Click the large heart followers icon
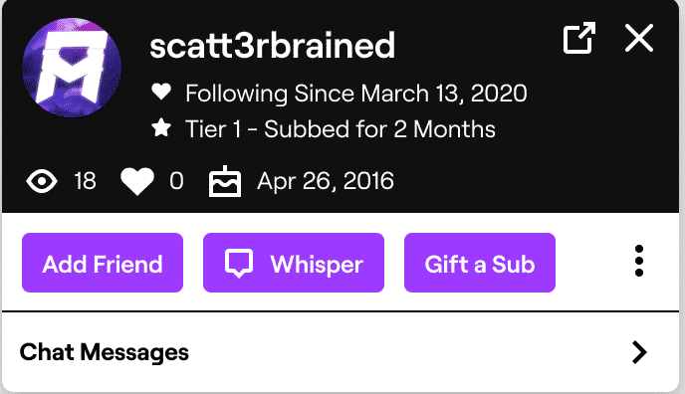685x394 pixels. tap(137, 181)
